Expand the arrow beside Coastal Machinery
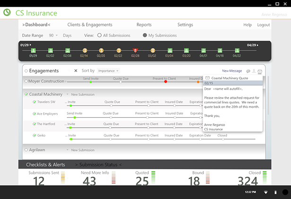291x199 pixels. [67, 95]
